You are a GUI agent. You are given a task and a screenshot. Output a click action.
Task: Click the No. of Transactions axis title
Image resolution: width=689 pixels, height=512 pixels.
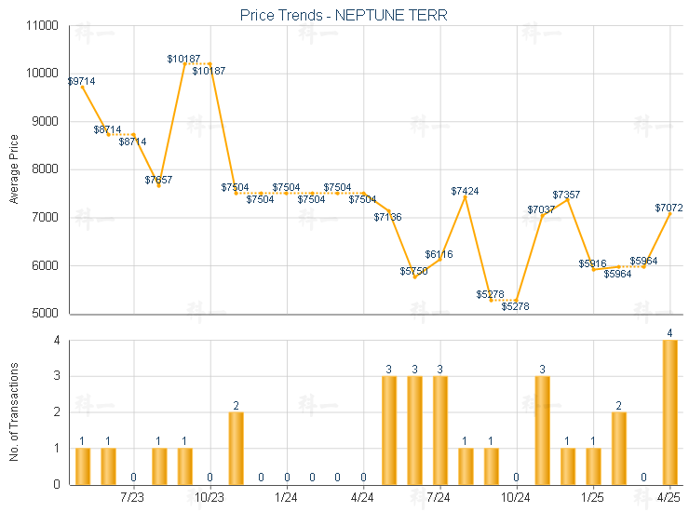coord(14,411)
